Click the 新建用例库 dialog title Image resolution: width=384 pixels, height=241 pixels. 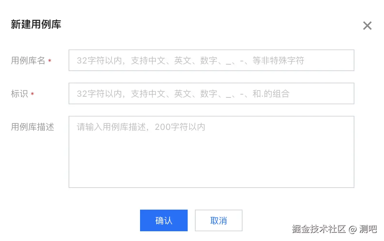(x=36, y=25)
